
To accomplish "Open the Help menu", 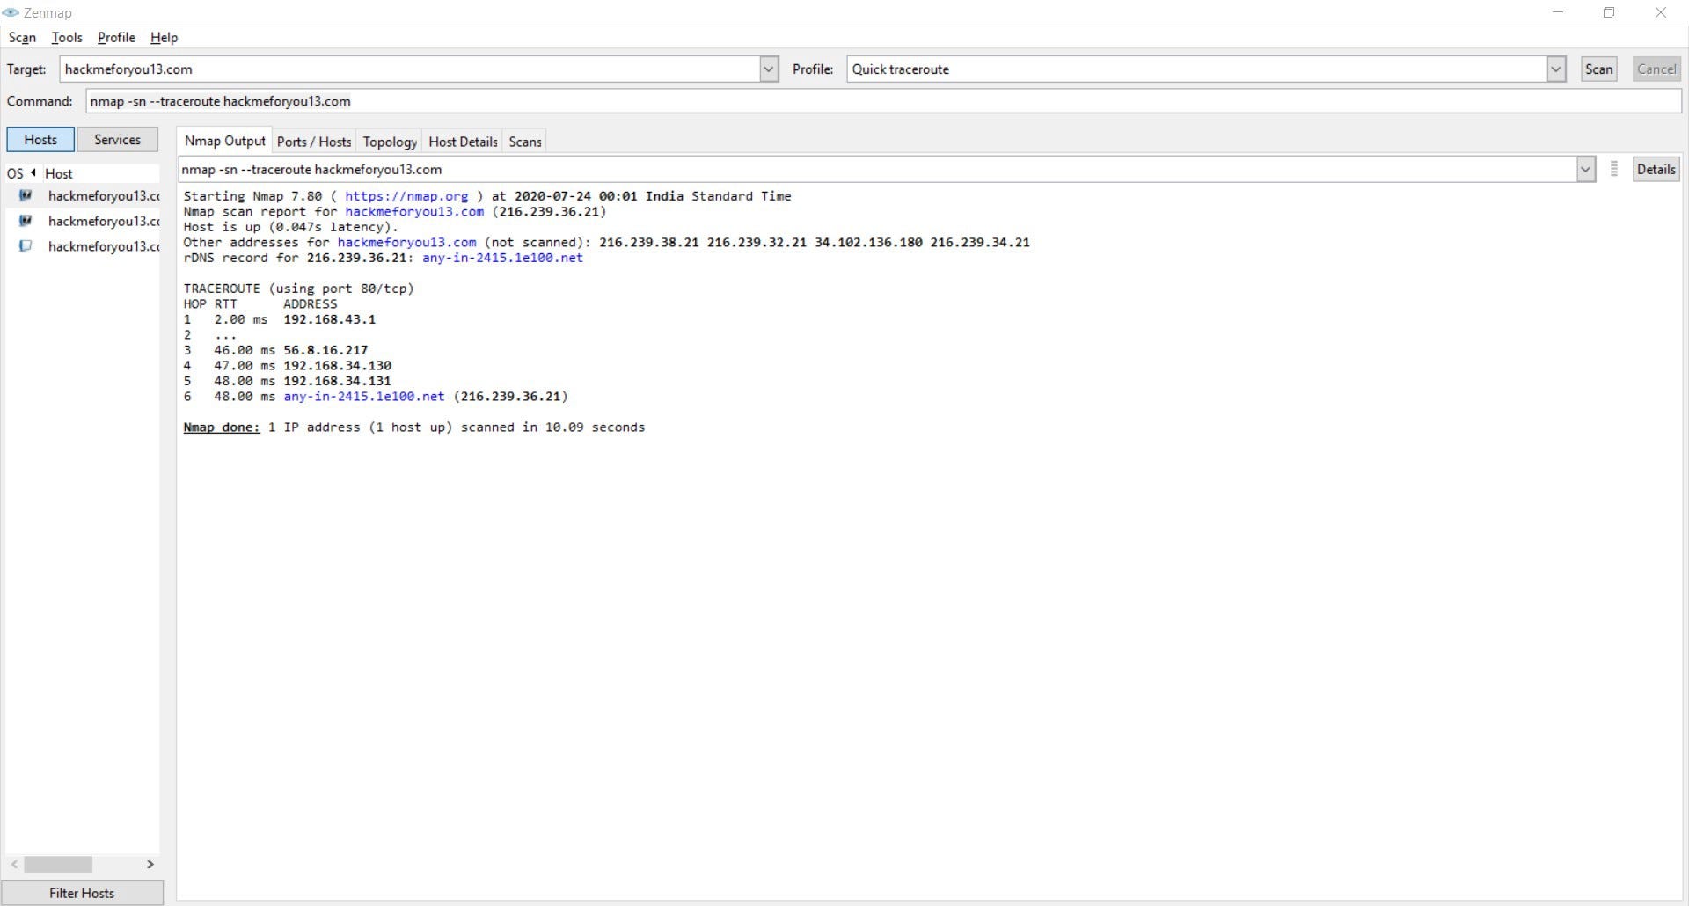I will (x=164, y=38).
